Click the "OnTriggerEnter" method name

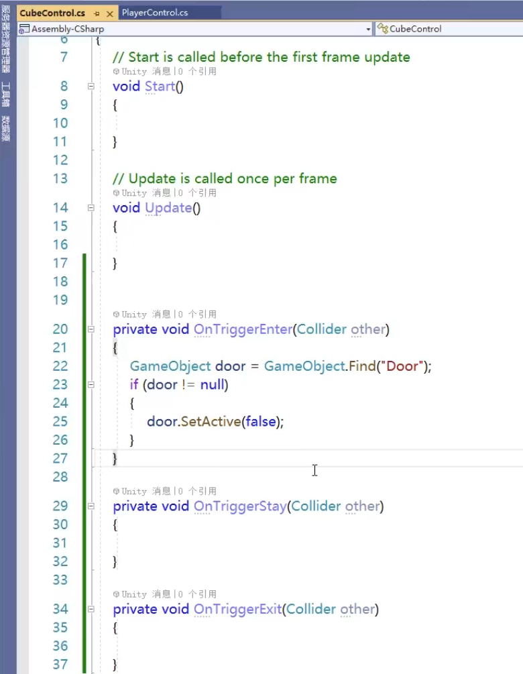(243, 330)
